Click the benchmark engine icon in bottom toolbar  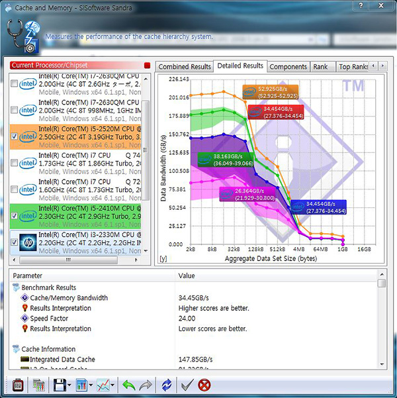[18, 385]
